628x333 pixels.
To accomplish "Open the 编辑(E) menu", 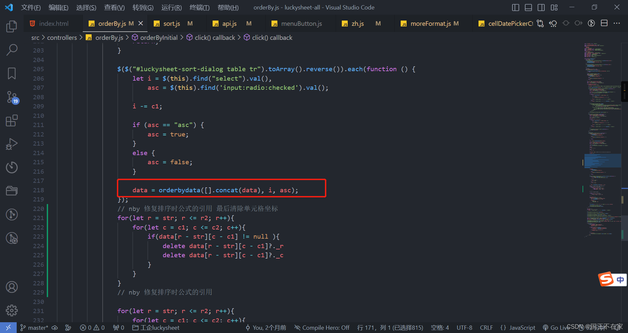I will pyautogui.click(x=59, y=8).
